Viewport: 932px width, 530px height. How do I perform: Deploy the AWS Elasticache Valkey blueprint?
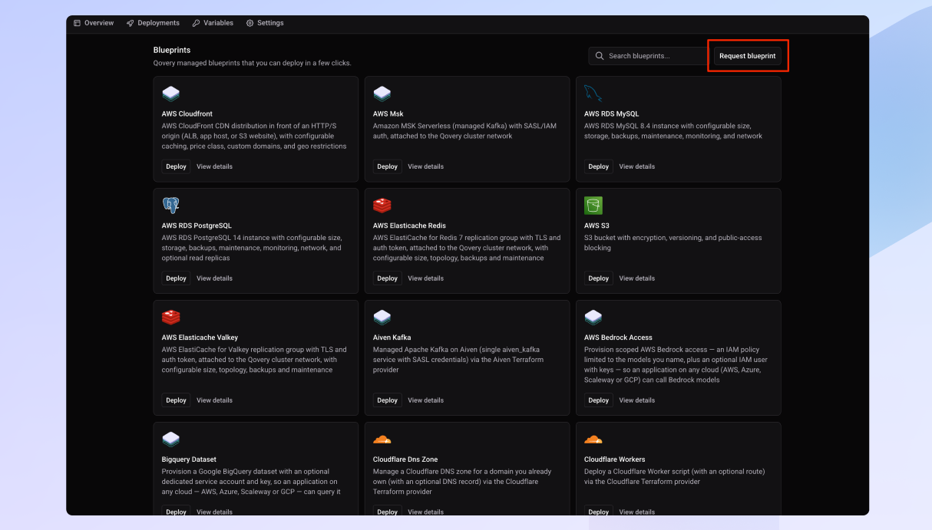[176, 400]
